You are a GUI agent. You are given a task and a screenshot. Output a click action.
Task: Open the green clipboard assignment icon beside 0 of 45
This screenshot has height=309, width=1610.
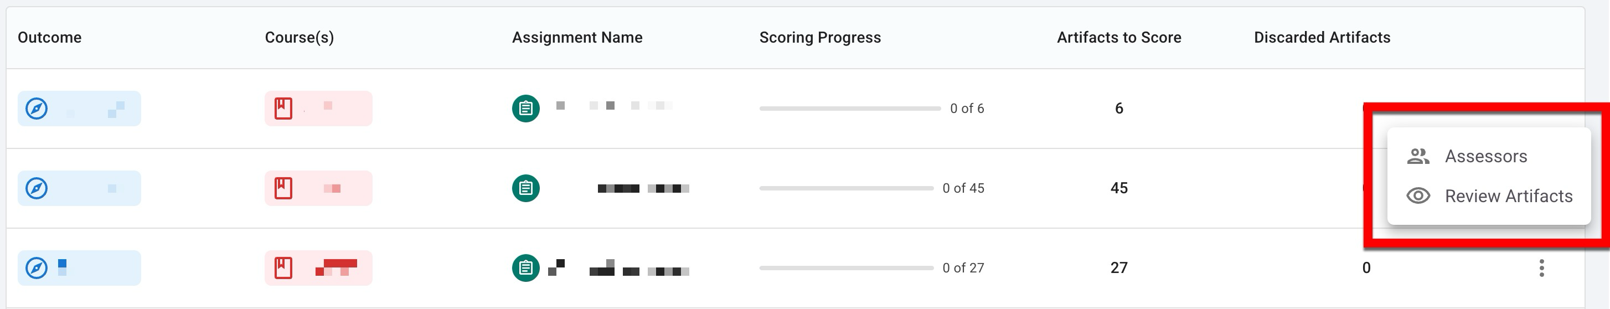click(x=525, y=188)
